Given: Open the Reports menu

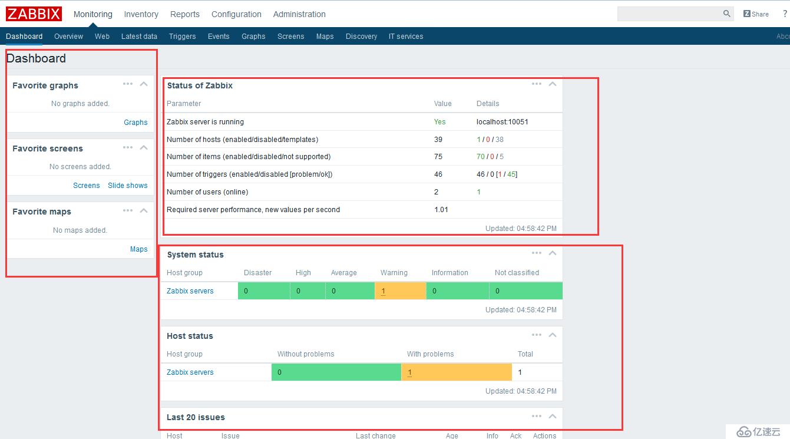Looking at the screenshot, I should [185, 14].
